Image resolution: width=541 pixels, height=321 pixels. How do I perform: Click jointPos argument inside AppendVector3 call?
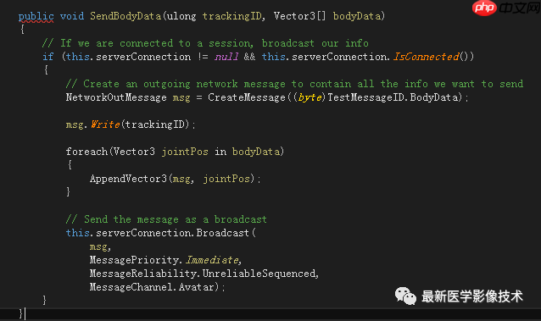[x=226, y=179]
